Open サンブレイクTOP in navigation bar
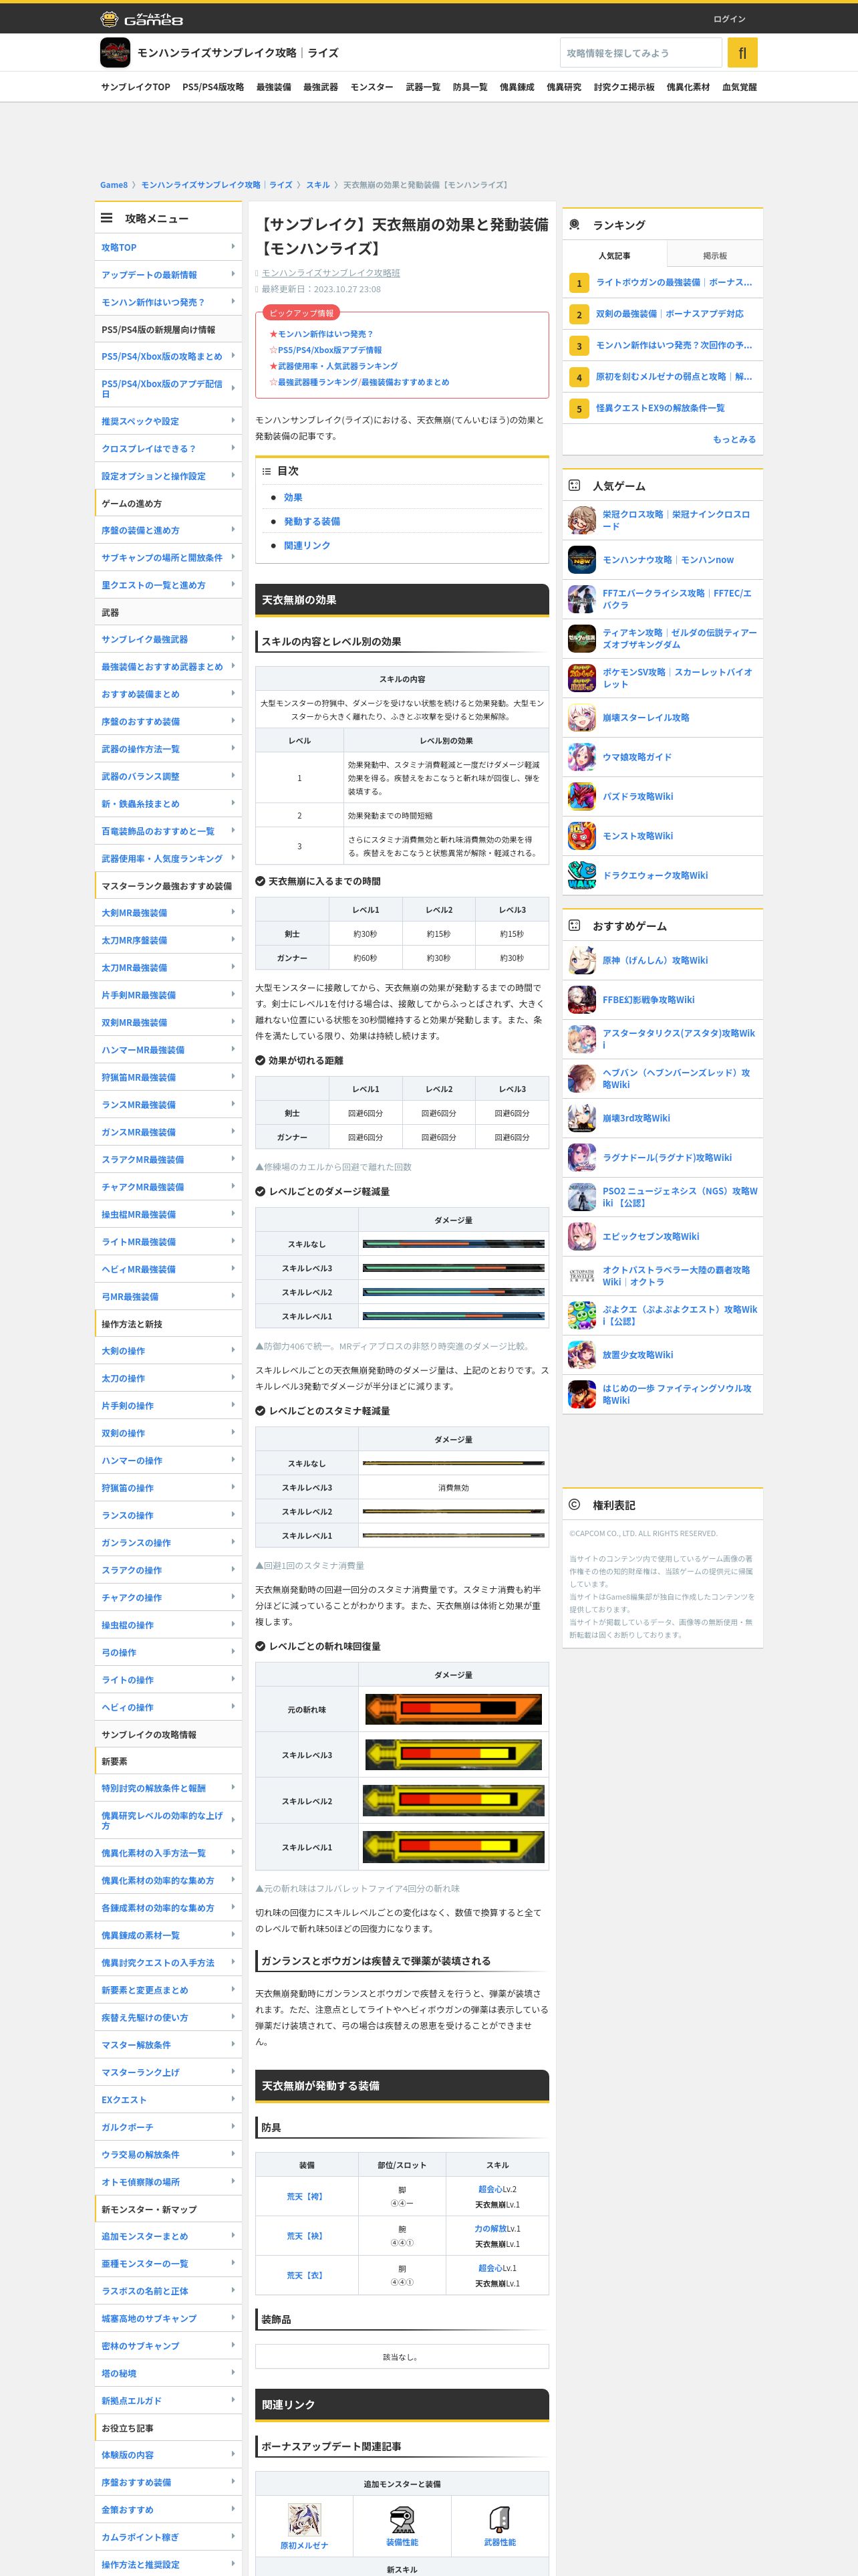858x2576 pixels. point(135,87)
